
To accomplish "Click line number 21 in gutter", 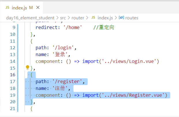I will point(12,109).
